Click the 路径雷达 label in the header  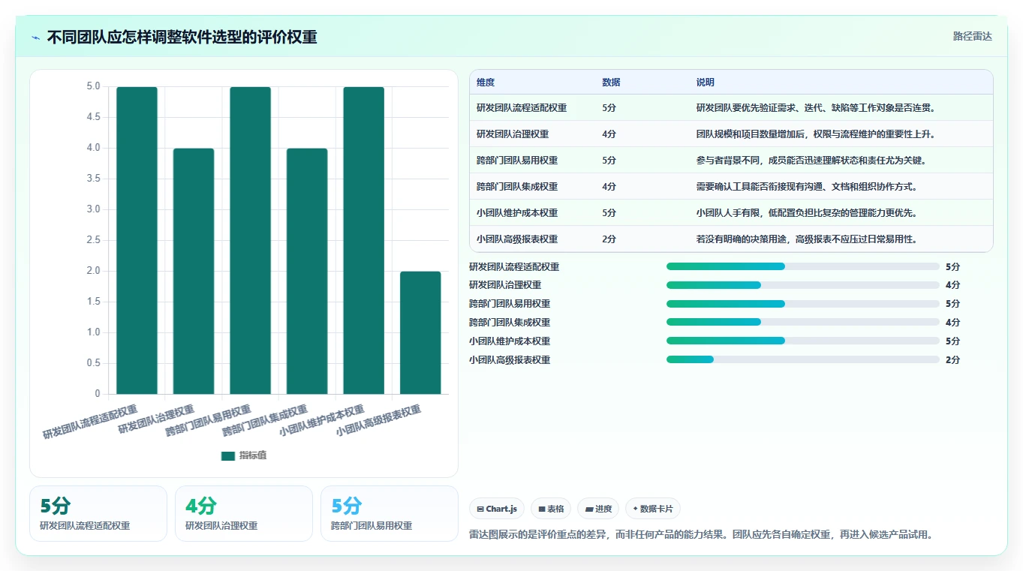point(973,36)
